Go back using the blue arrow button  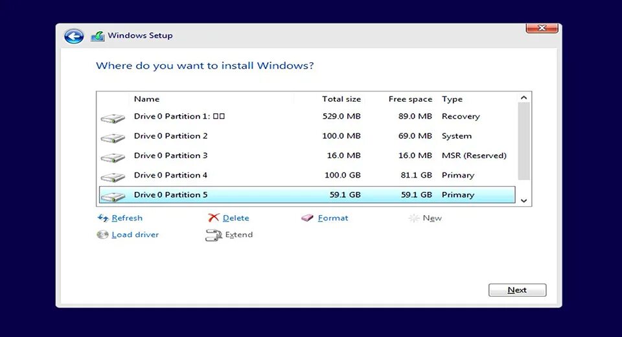[74, 36]
